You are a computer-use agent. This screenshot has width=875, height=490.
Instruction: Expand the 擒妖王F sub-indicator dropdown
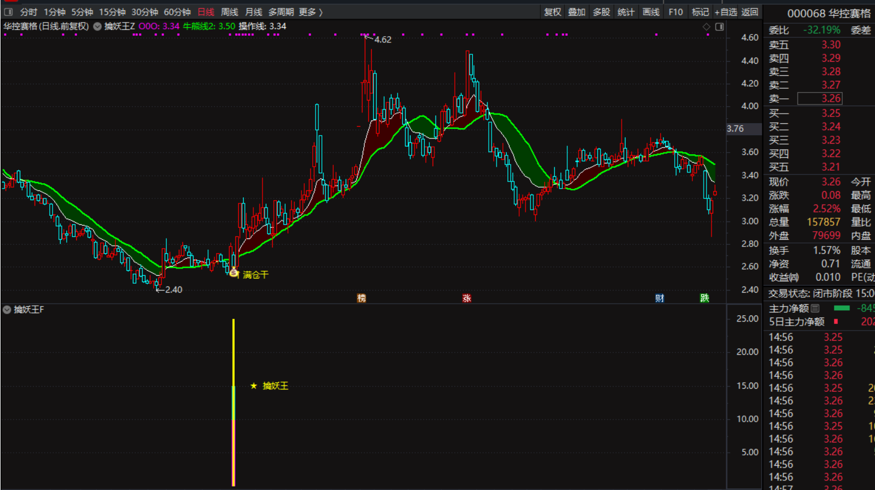[x=7, y=310]
